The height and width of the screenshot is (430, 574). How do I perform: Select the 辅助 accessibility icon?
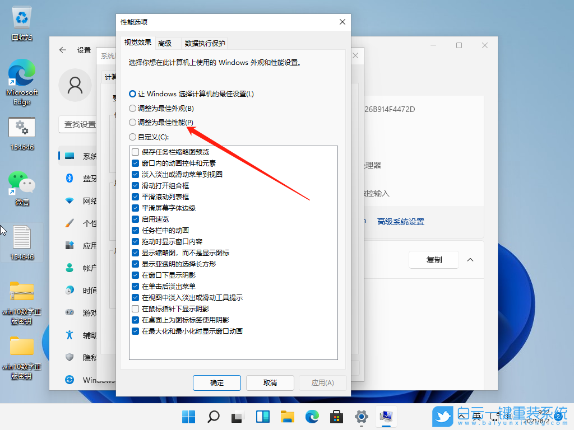(69, 335)
